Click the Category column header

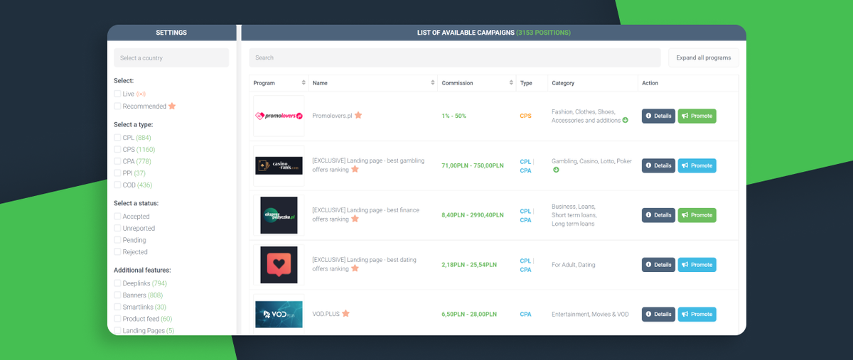coord(563,83)
